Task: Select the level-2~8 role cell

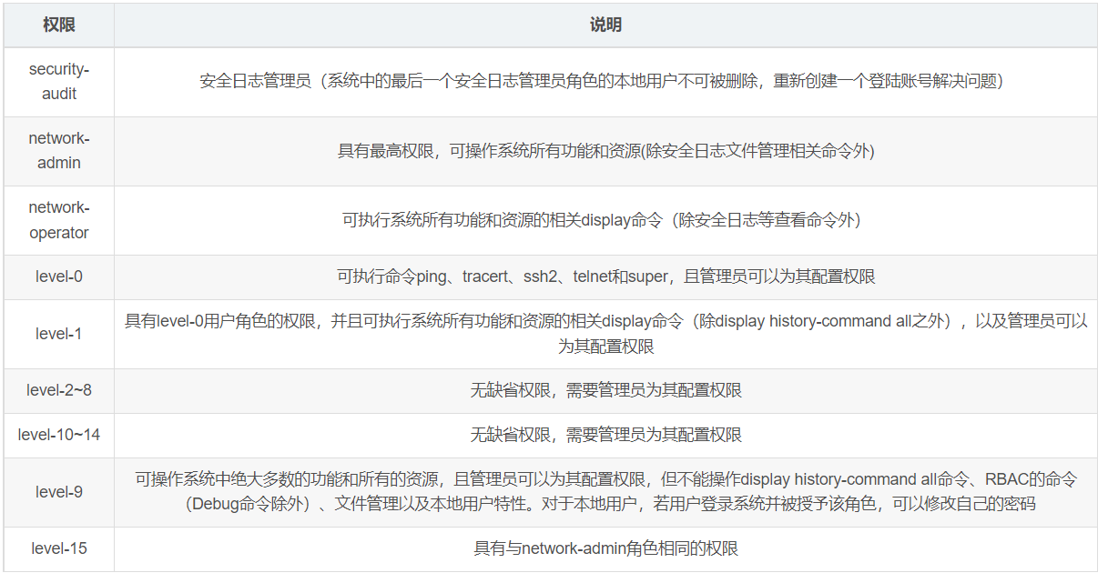Action: pyautogui.click(x=59, y=390)
